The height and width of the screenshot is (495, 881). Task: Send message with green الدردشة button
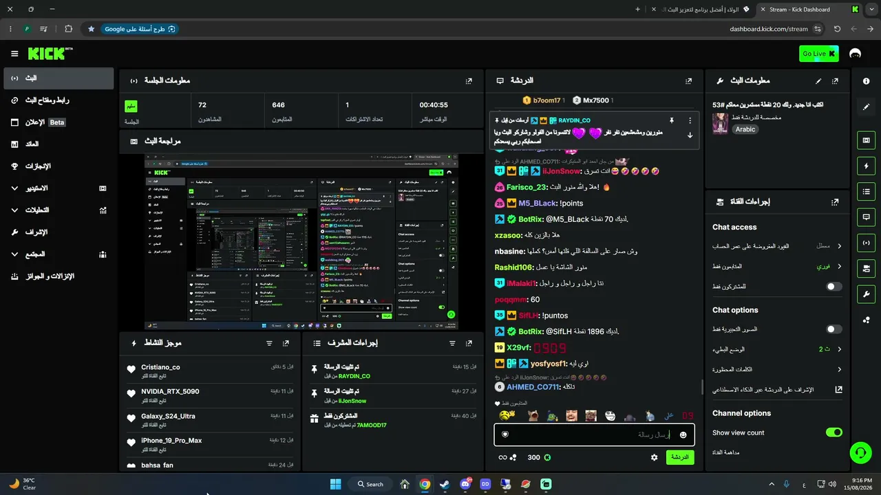[680, 457]
